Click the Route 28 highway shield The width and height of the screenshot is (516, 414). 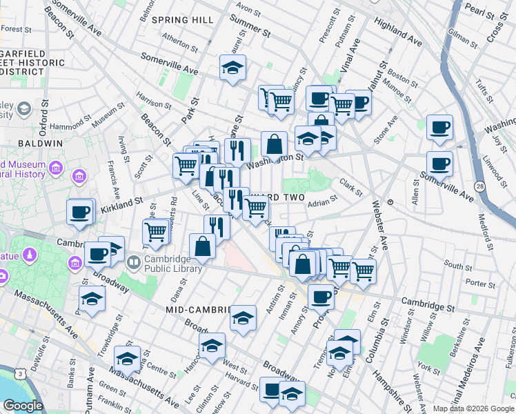tap(480, 186)
